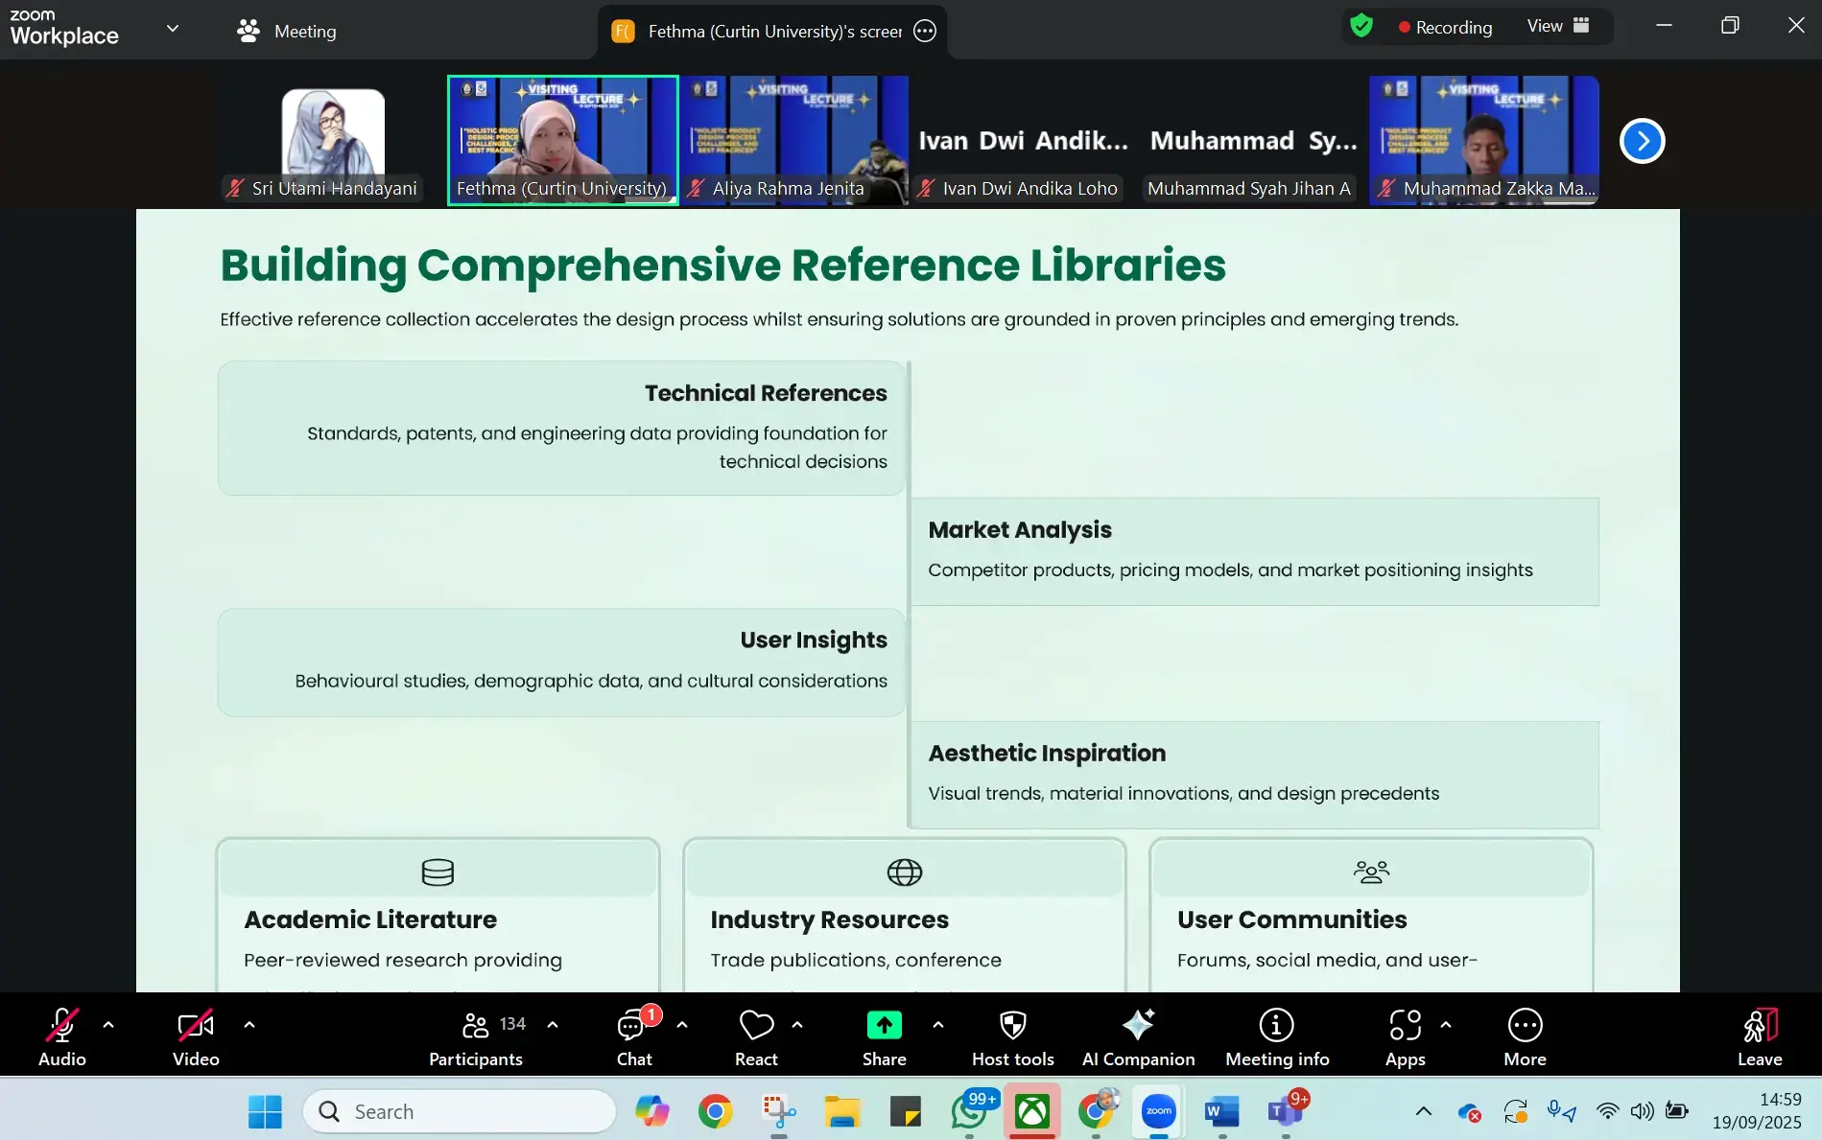Expand the audio options arrow
Image resolution: width=1822 pixels, height=1140 pixels.
coord(108,1024)
